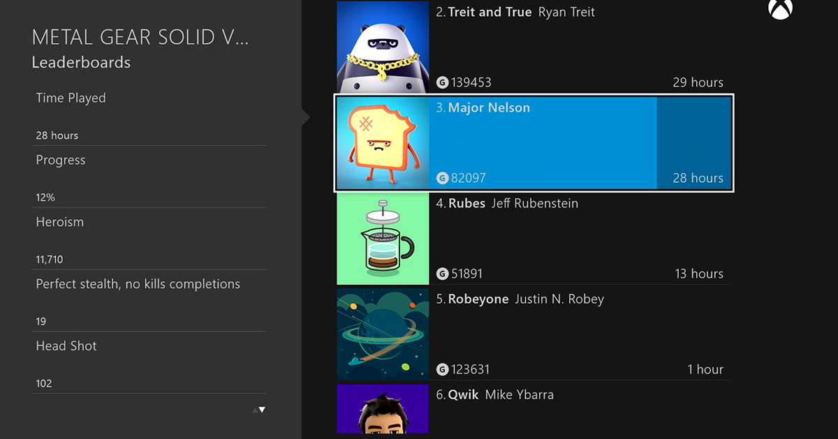Click the 12% progress value

tap(45, 198)
